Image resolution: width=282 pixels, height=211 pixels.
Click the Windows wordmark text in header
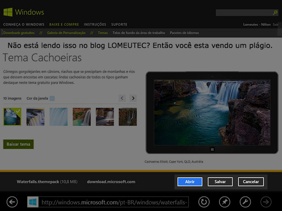pos(30,12)
